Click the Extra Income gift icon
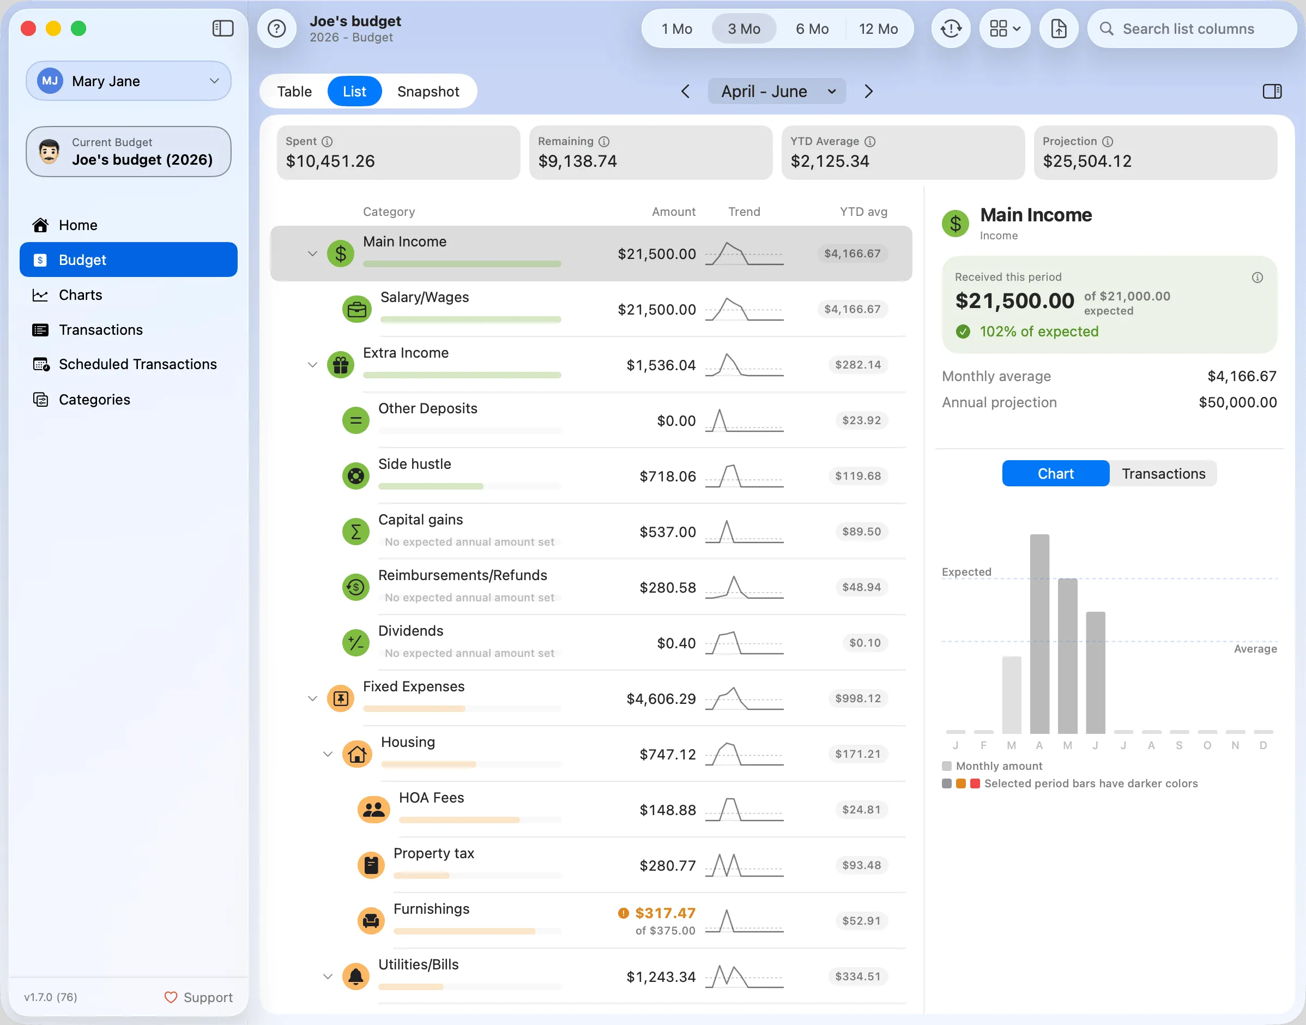Screen dimensions: 1306x1025 [341, 365]
